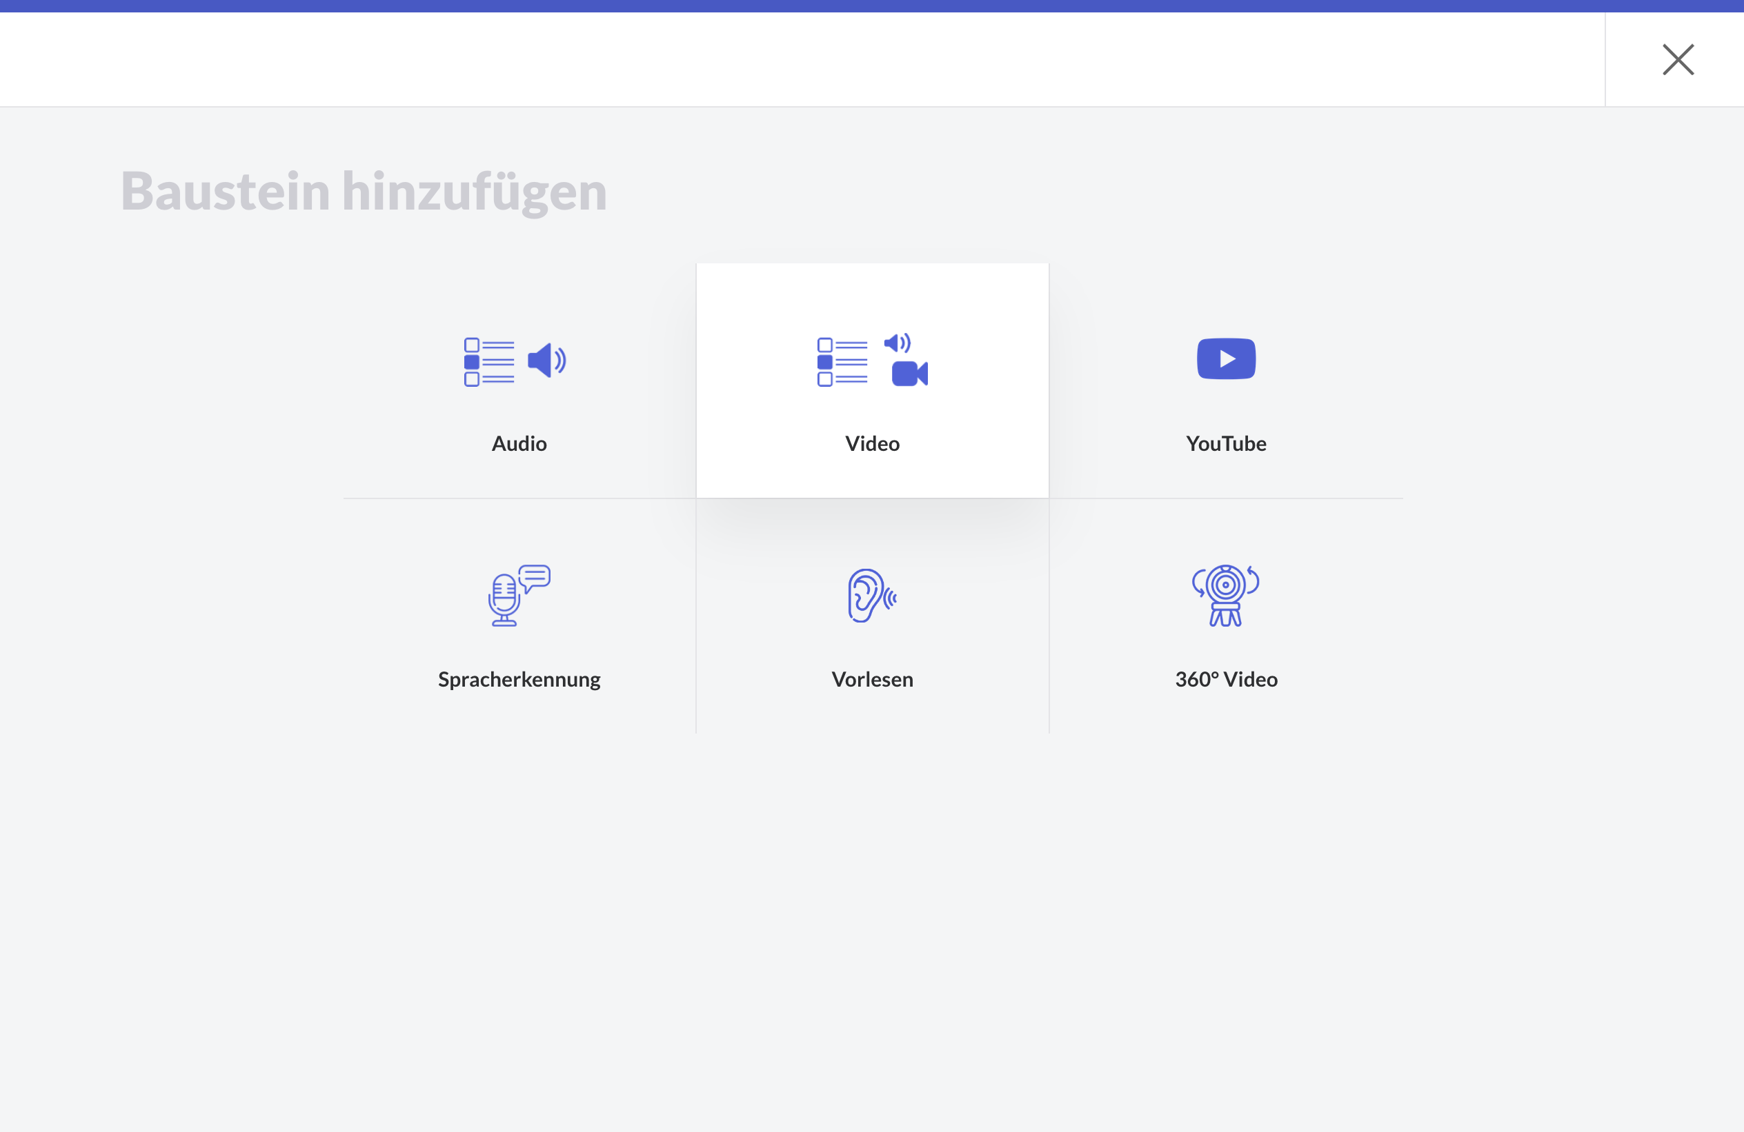Close the Baustein hinzufügen dialog
This screenshot has width=1744, height=1132.
tap(1677, 59)
